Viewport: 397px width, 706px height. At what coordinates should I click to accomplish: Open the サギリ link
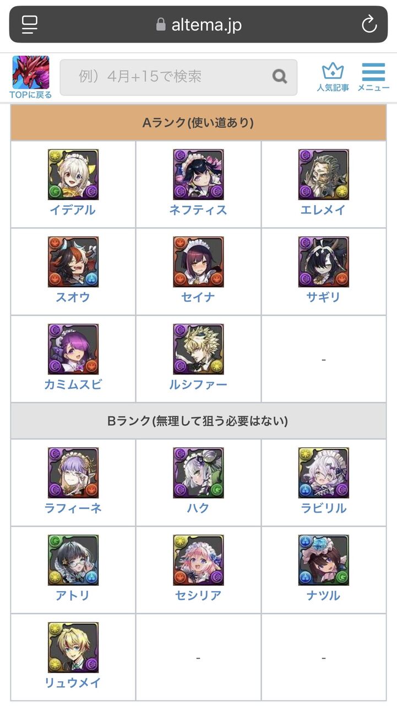pos(324,297)
